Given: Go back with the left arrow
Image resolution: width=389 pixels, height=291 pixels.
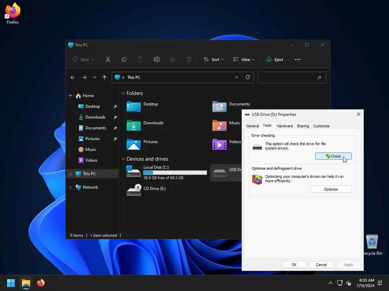Looking at the screenshot, I should (x=73, y=77).
